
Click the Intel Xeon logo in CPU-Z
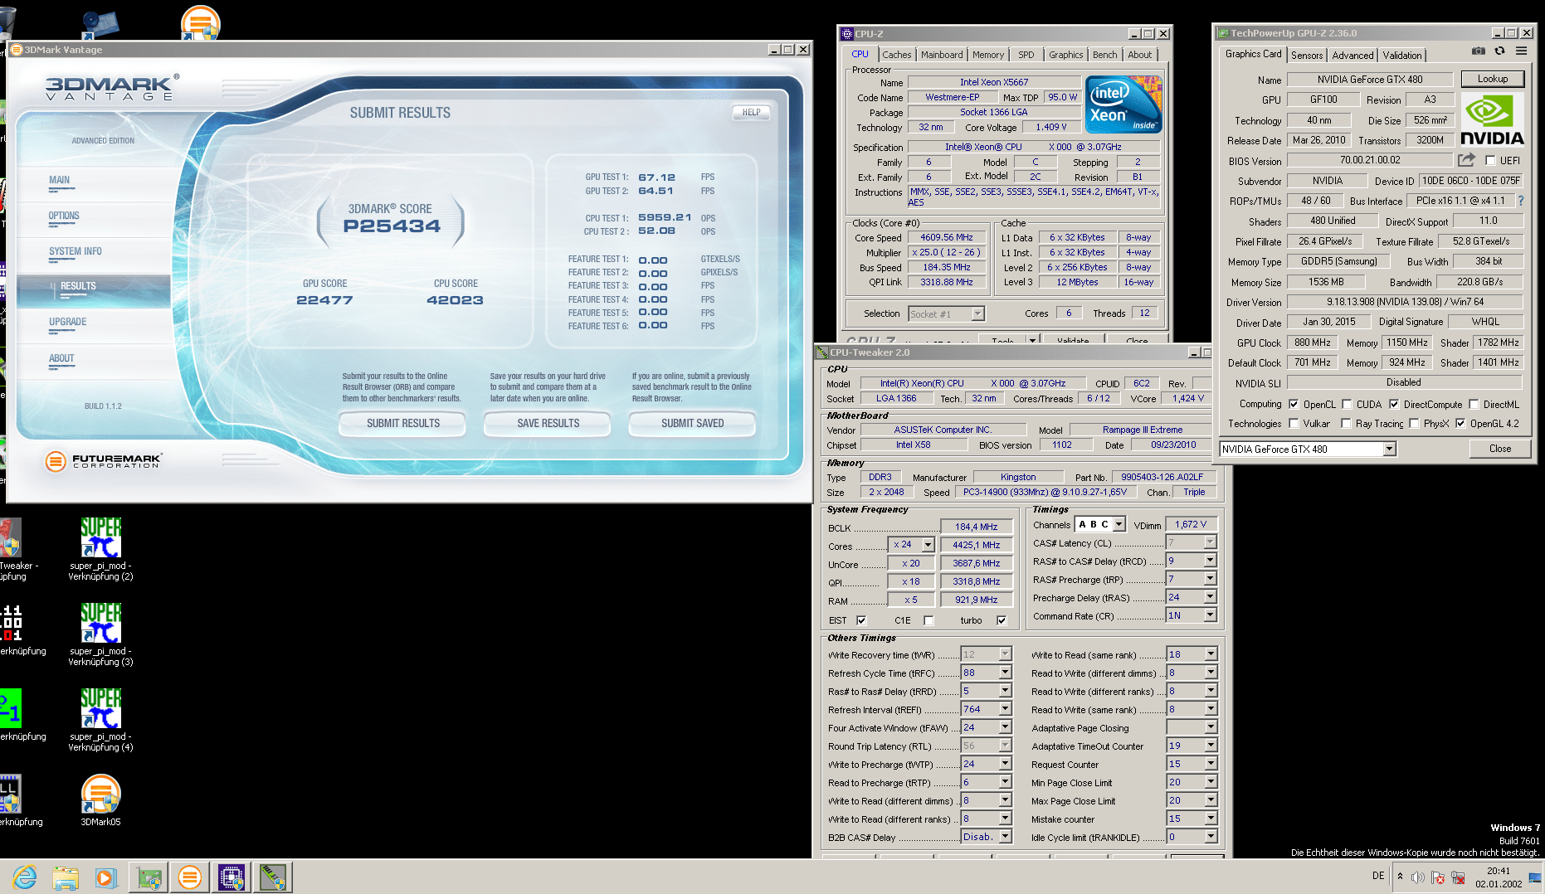point(1123,104)
